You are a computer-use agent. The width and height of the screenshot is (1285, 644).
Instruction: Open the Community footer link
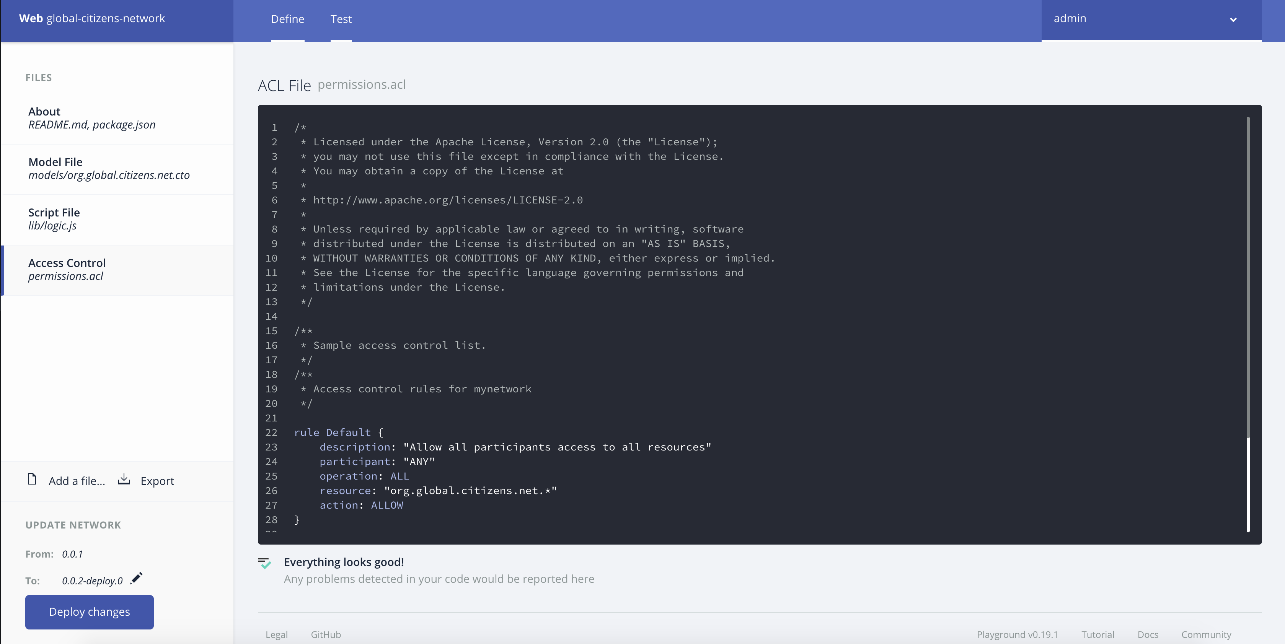1206,634
